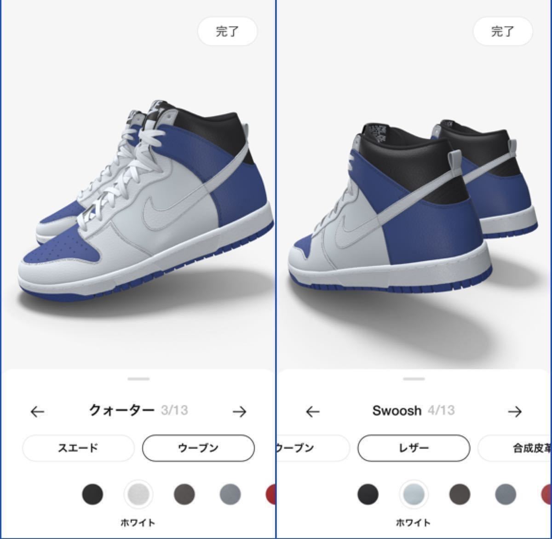Pick white ホワイト swatch for Swoosh

[x=414, y=495]
